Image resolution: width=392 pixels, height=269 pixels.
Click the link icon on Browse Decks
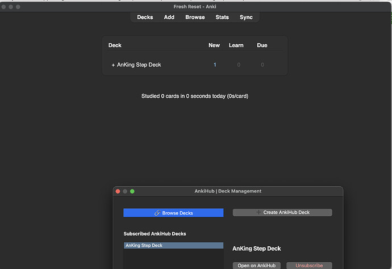pos(157,213)
